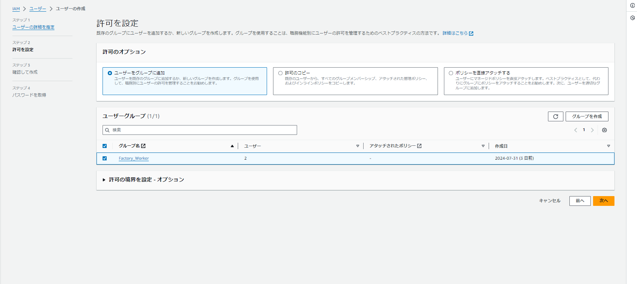Click external link icon next to アタッチされたポリシー
This screenshot has width=637, height=284.
[420, 146]
